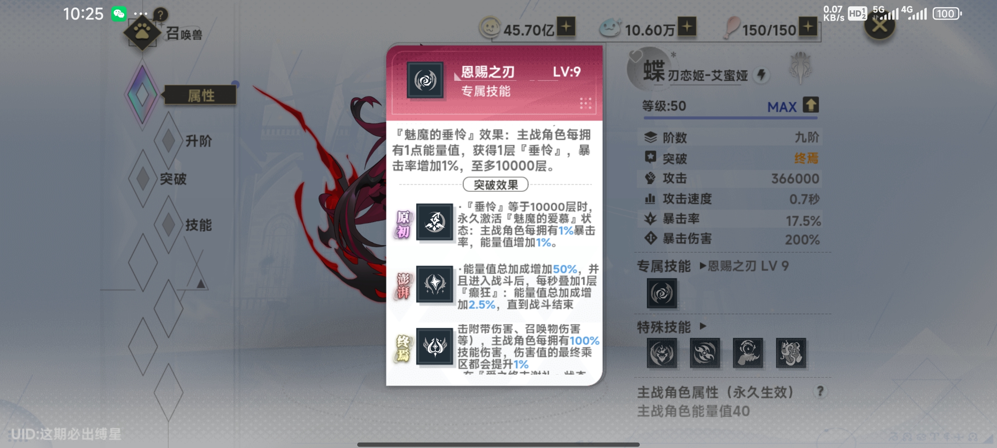Open the 澎湃 breakthrough skill icon
This screenshot has height=448, width=997.
coord(435,284)
